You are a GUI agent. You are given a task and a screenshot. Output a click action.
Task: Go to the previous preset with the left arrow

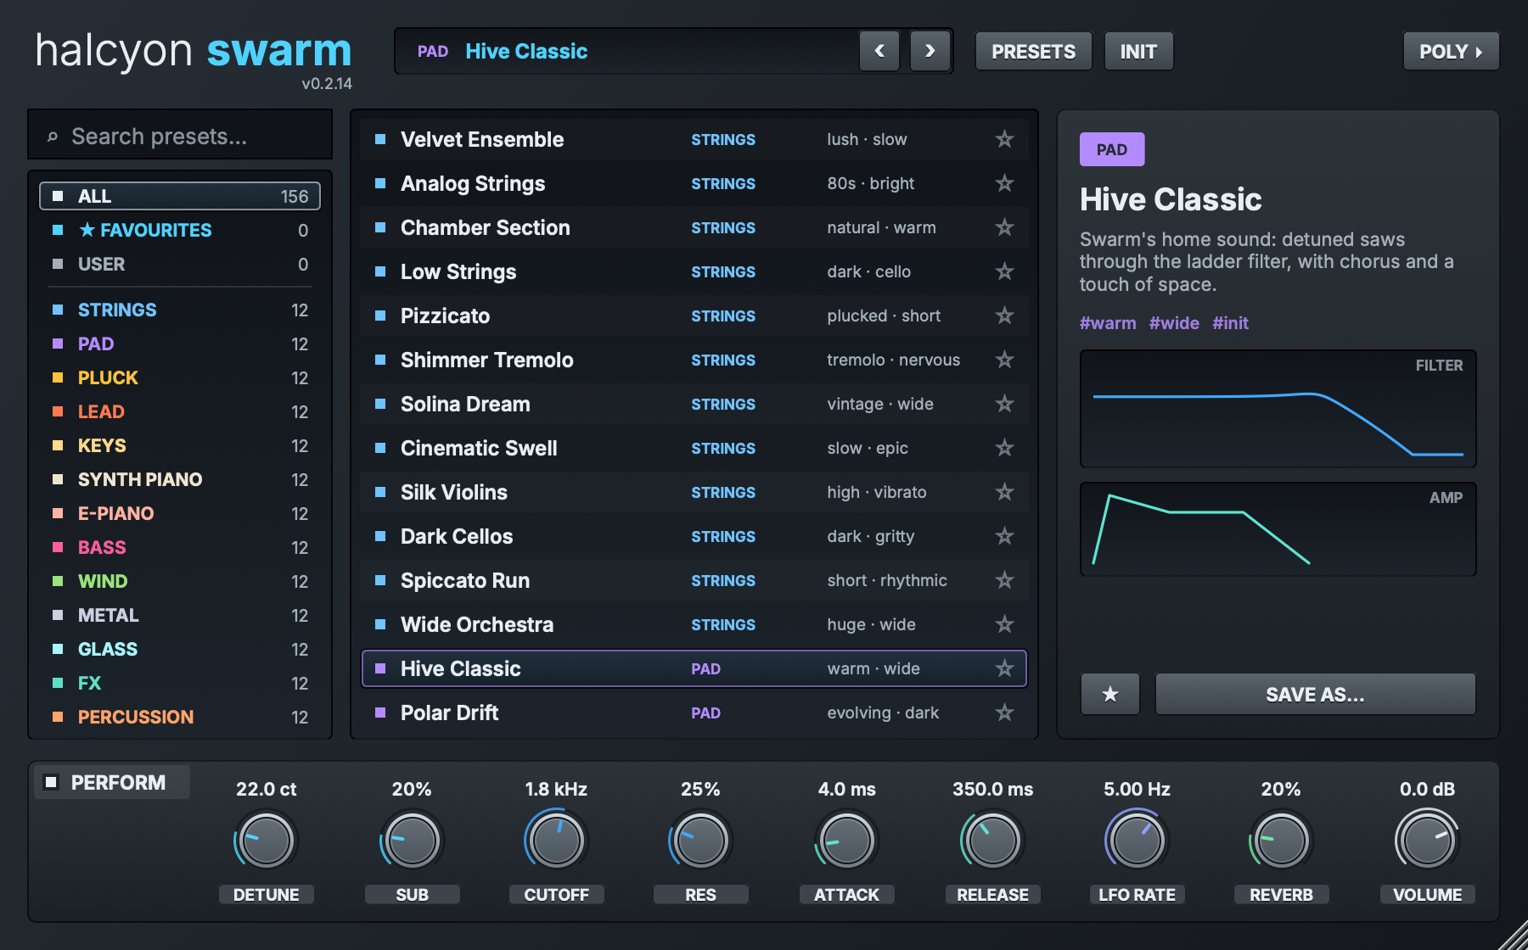[x=879, y=51]
